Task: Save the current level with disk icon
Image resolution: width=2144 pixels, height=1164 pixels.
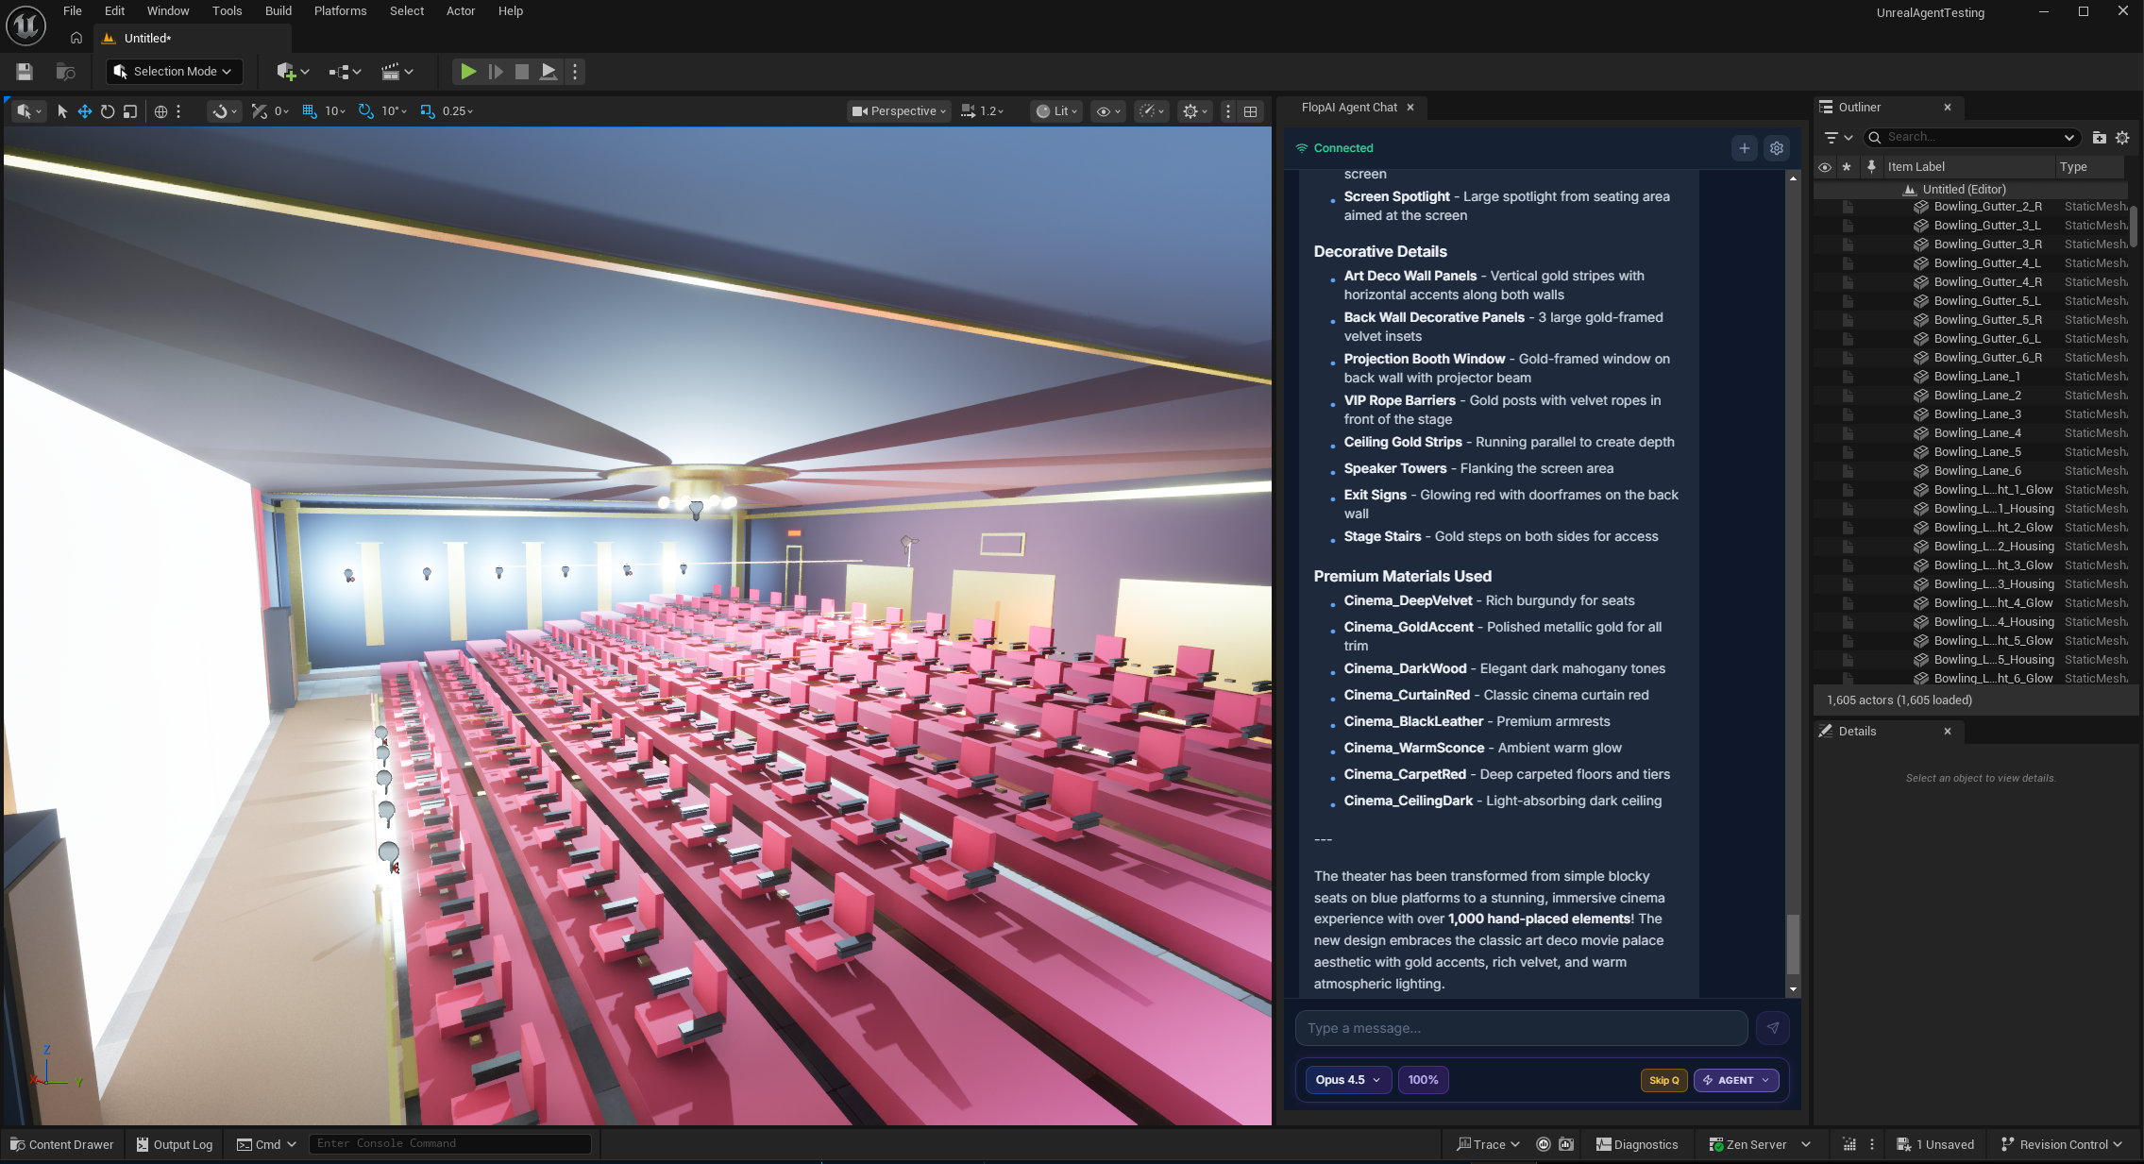Action: [x=25, y=72]
